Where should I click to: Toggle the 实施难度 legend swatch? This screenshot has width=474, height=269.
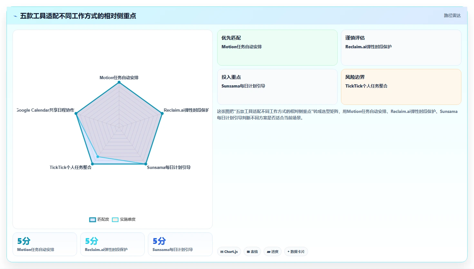pos(115,220)
